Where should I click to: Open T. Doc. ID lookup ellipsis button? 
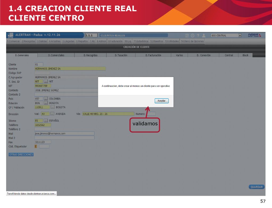[46, 82]
